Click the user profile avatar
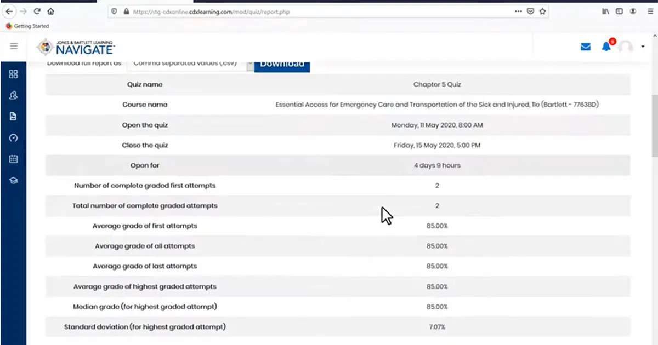The image size is (658, 345). pyautogui.click(x=626, y=47)
